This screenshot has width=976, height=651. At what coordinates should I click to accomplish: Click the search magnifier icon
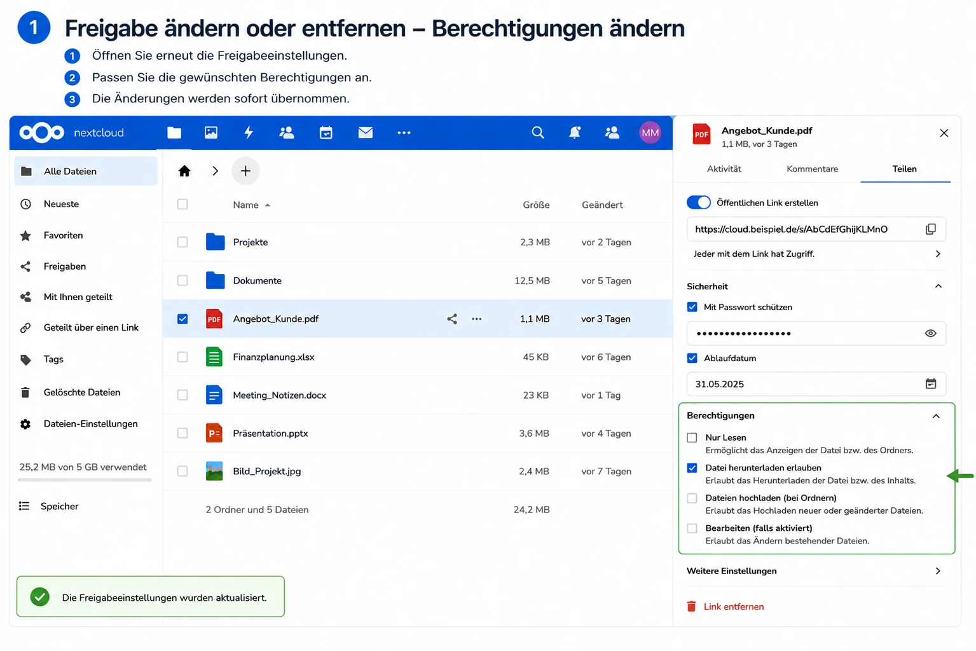point(538,132)
